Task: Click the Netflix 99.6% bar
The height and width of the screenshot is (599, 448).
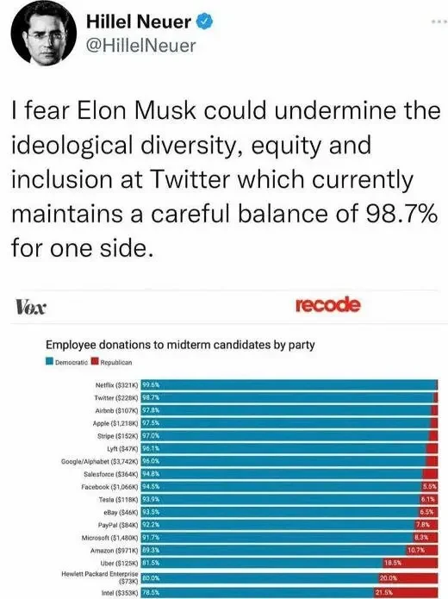Action: [x=289, y=385]
